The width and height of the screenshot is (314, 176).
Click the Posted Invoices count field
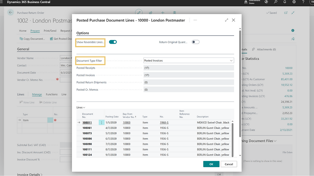tap(189, 75)
